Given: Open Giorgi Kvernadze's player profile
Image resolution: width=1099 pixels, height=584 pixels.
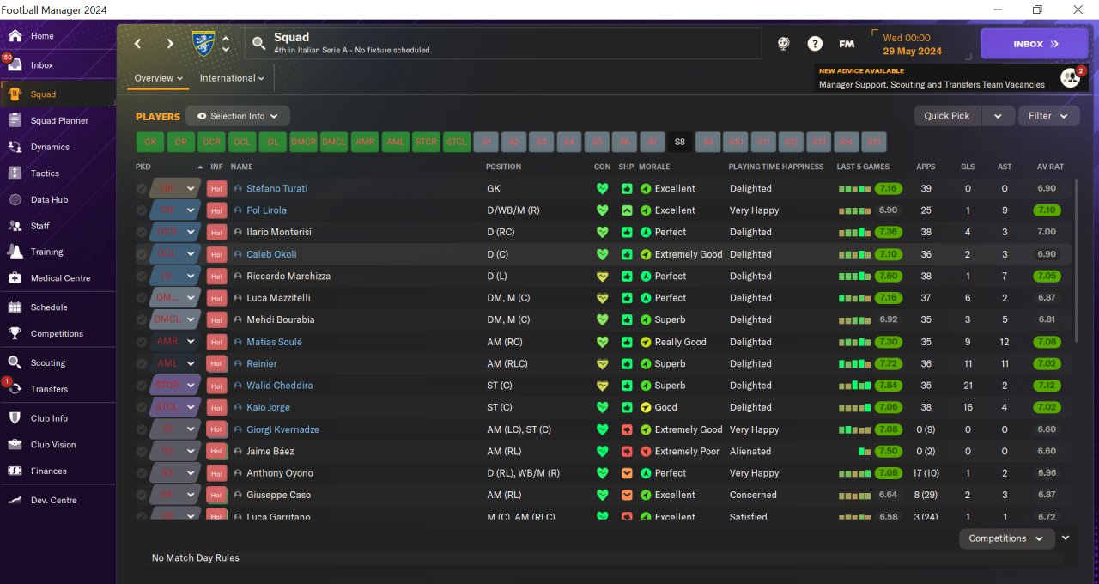Looking at the screenshot, I should click(x=282, y=429).
